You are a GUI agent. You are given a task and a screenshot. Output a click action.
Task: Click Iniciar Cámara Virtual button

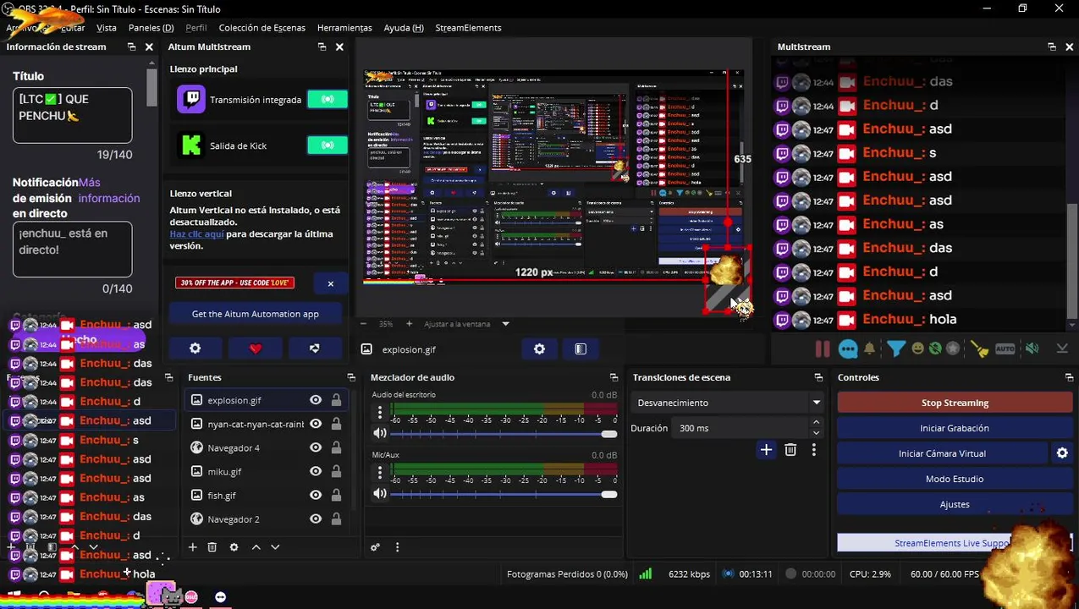pyautogui.click(x=942, y=453)
